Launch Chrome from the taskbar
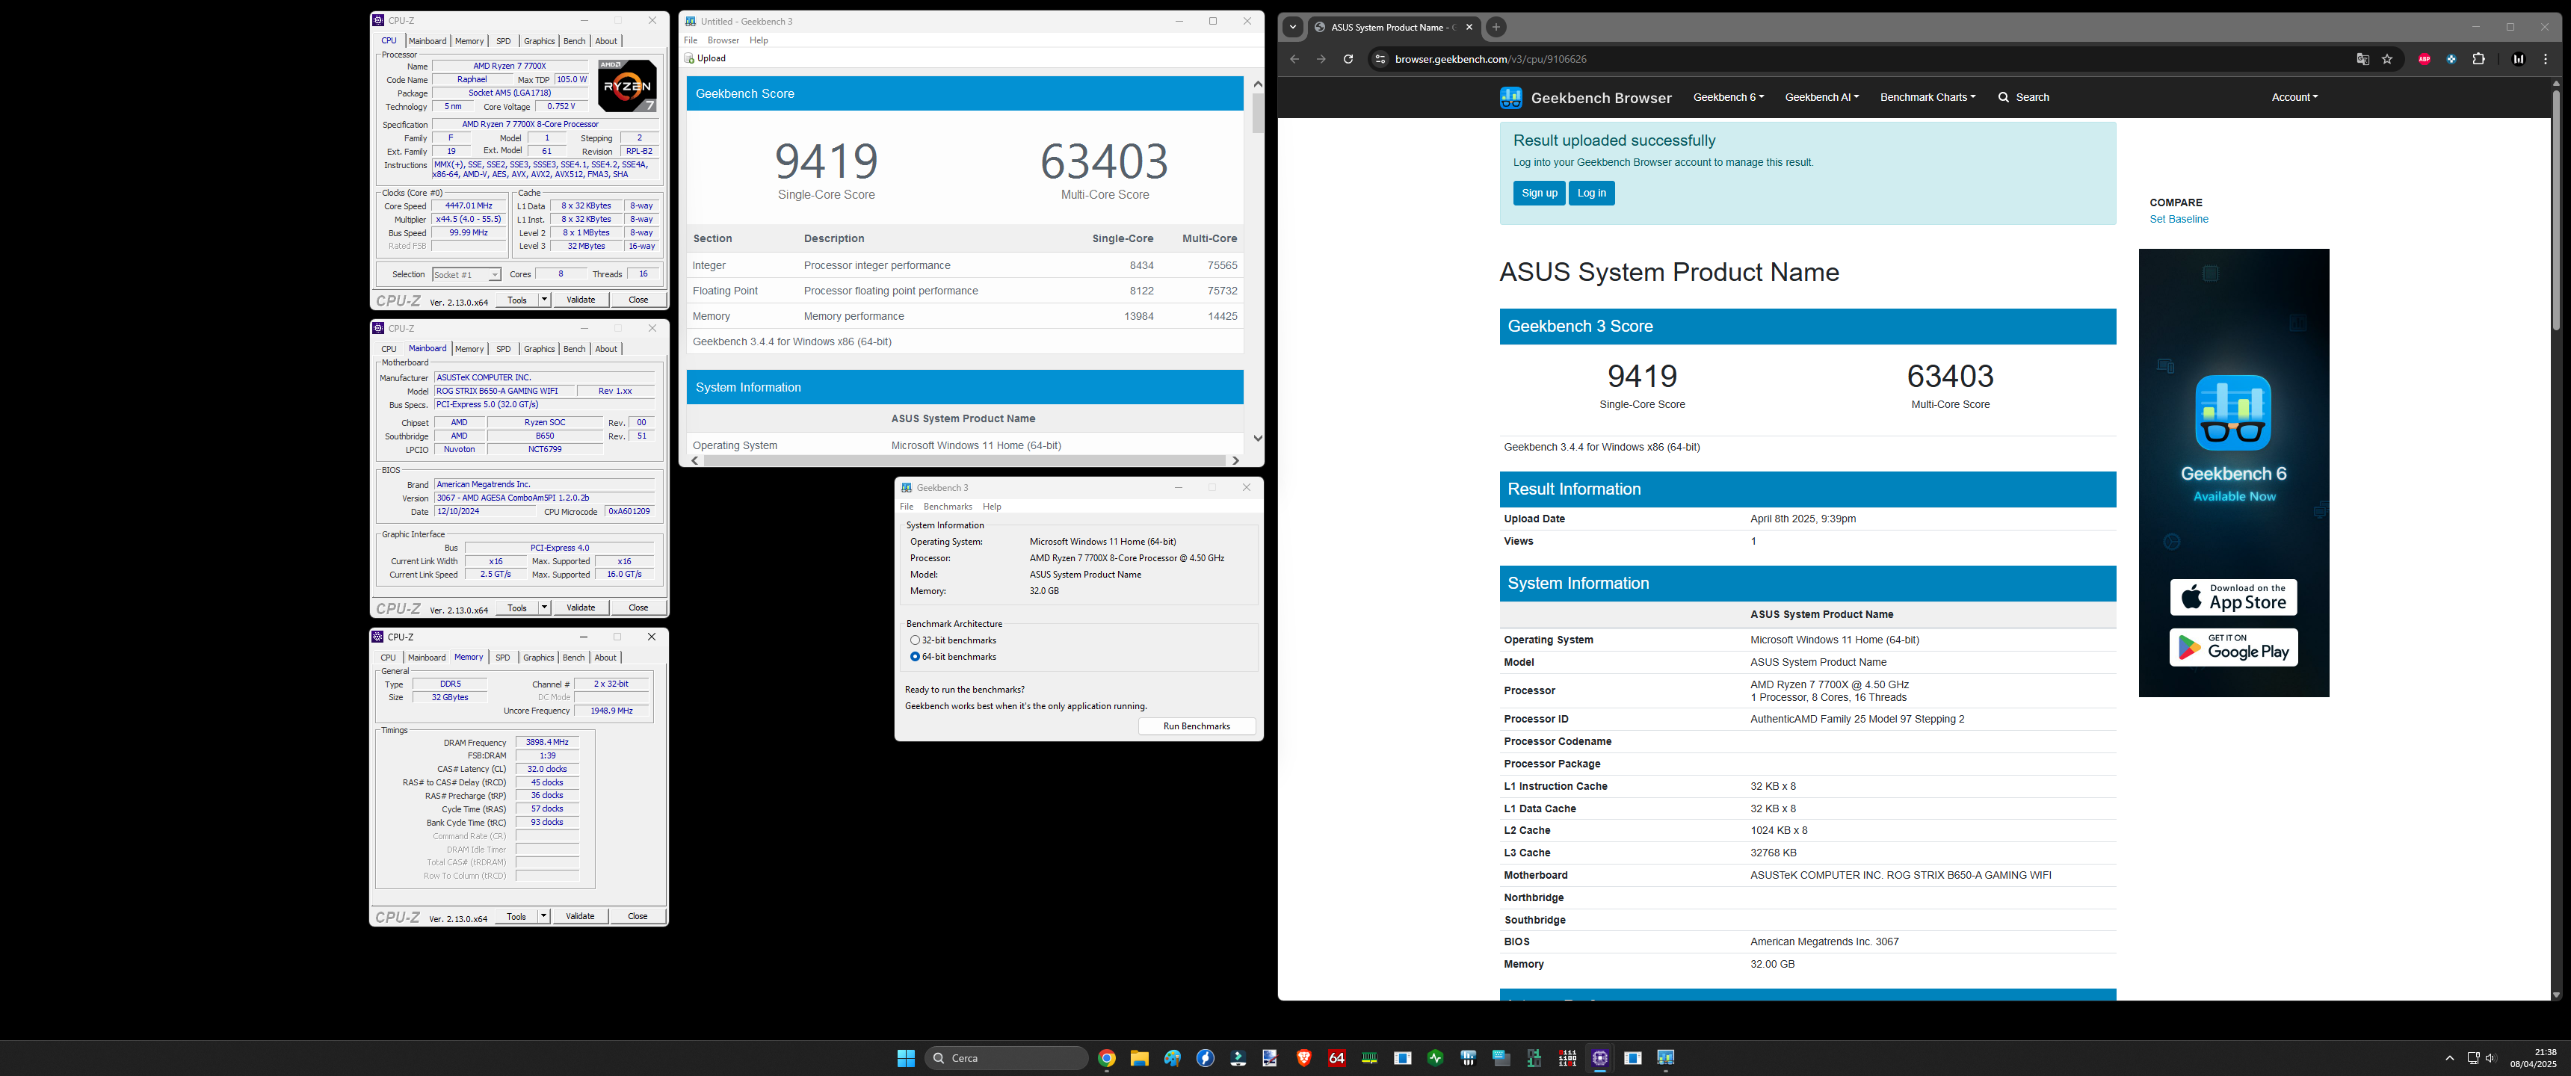The width and height of the screenshot is (2571, 1076). 1106,1058
